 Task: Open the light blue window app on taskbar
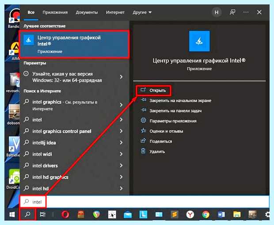[159, 214]
